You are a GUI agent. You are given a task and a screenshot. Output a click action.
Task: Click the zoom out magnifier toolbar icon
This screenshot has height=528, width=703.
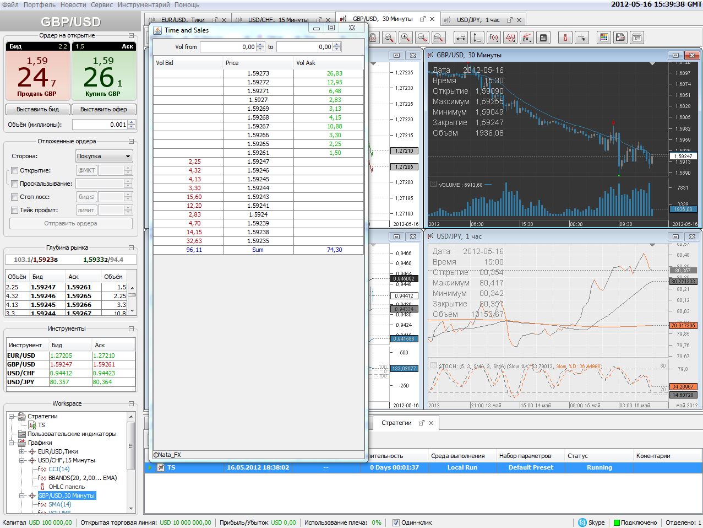(422, 37)
